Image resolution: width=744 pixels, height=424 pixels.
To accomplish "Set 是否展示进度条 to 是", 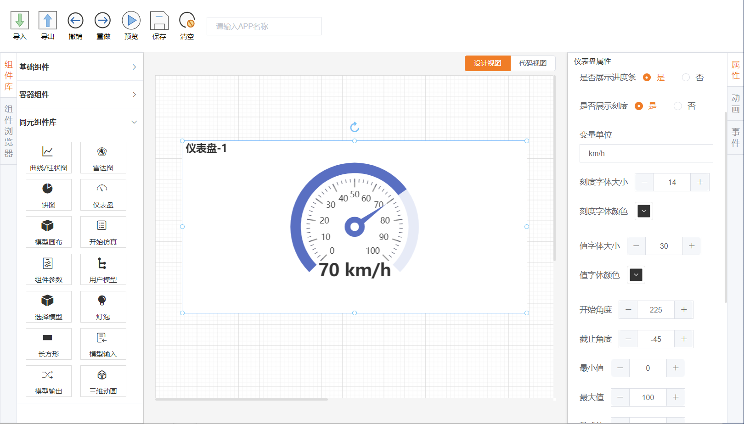I will [647, 78].
